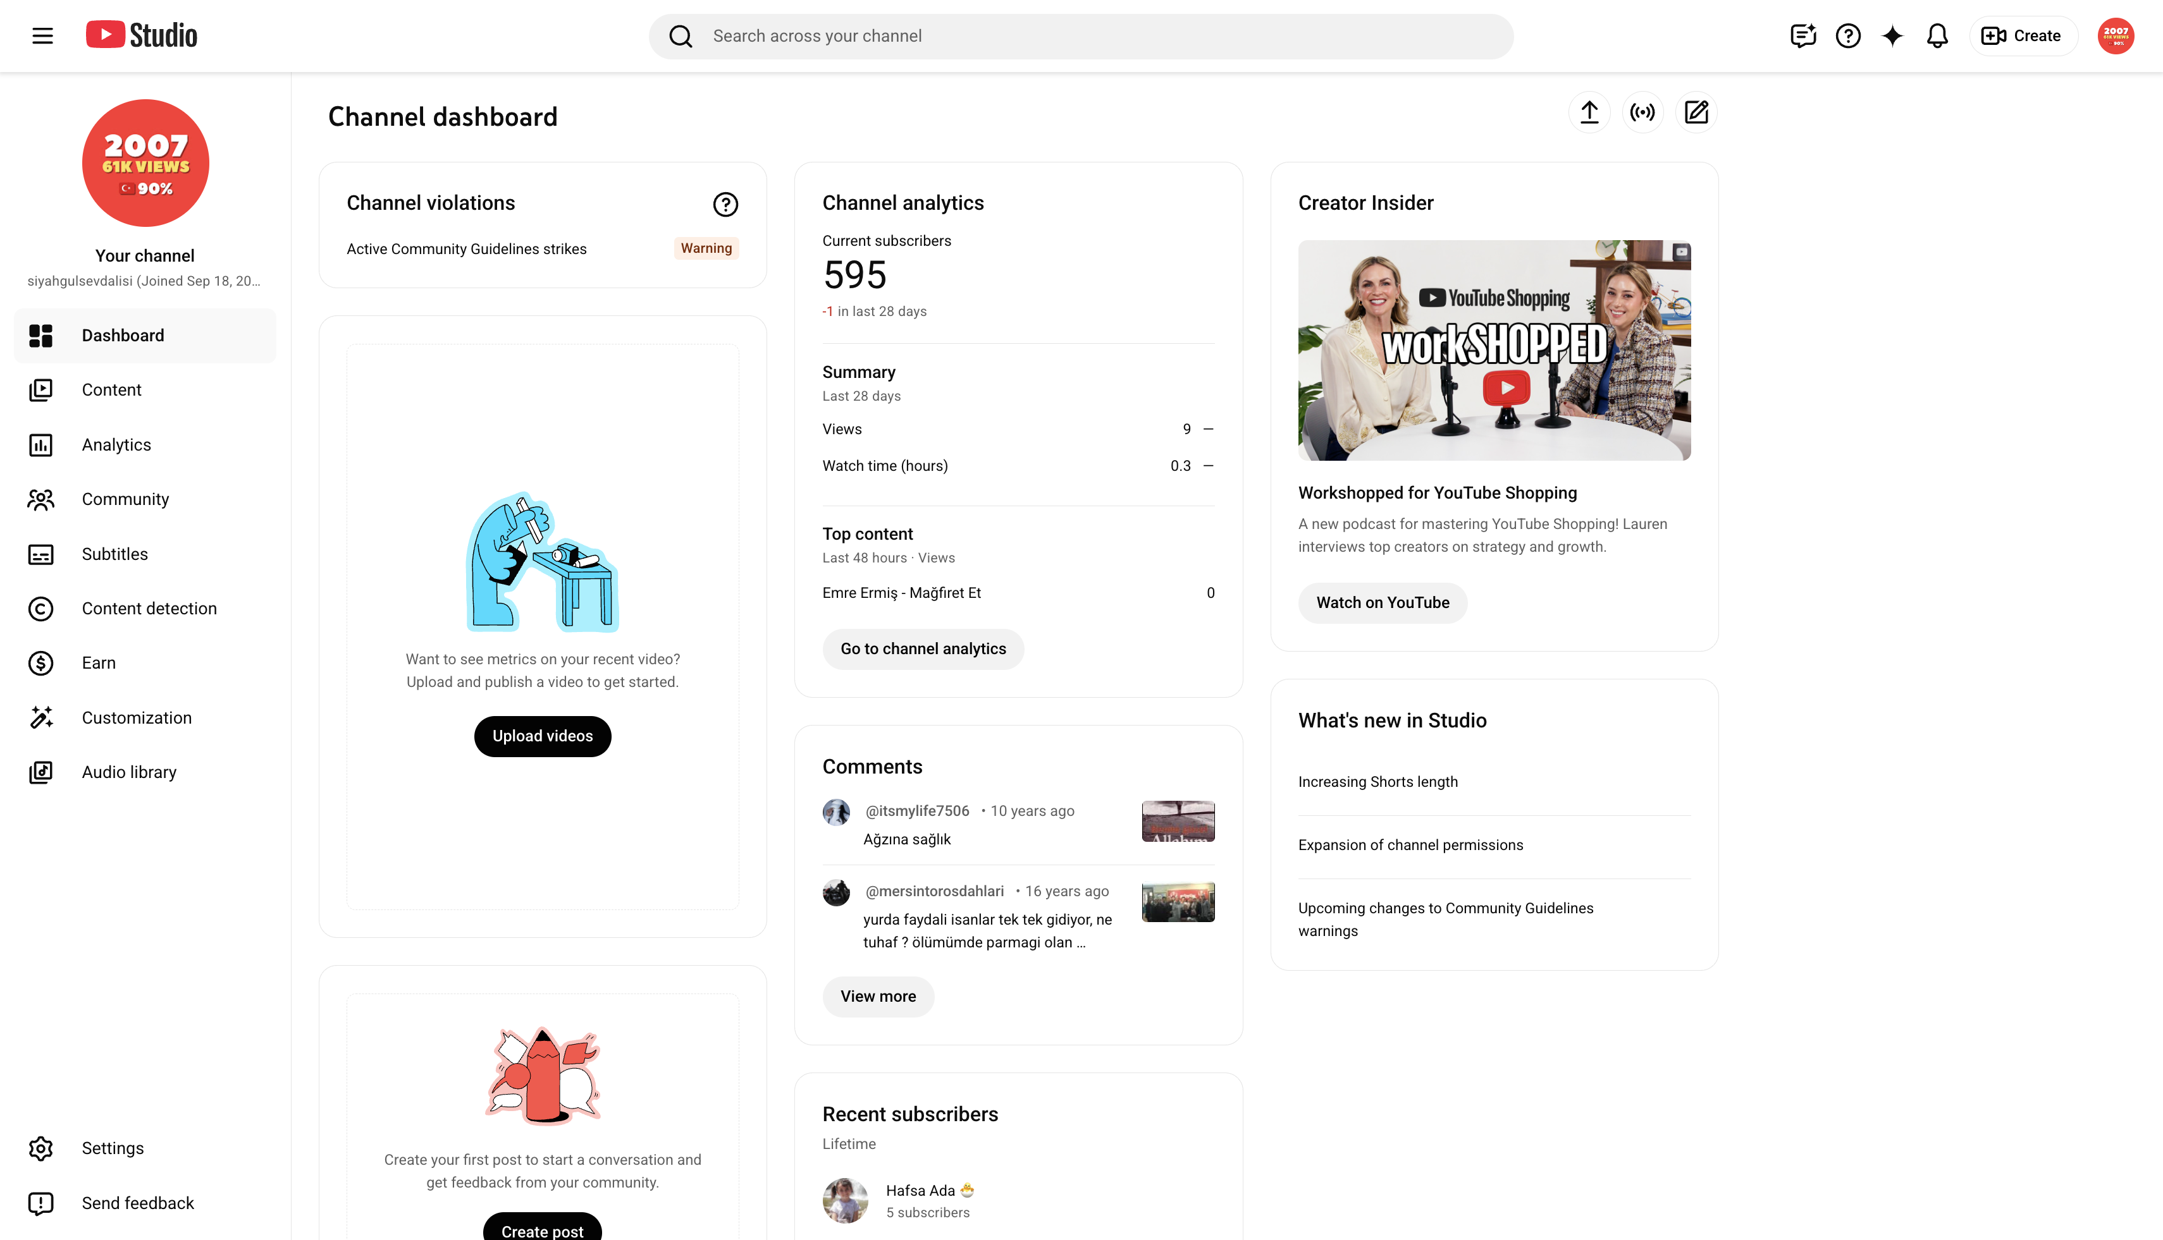
Task: Click the Upload videos button
Action: click(x=542, y=736)
